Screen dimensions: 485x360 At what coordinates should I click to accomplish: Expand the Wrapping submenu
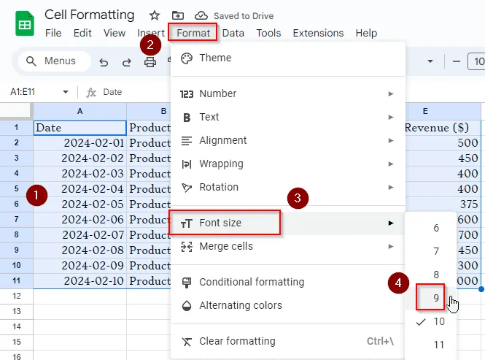click(287, 164)
